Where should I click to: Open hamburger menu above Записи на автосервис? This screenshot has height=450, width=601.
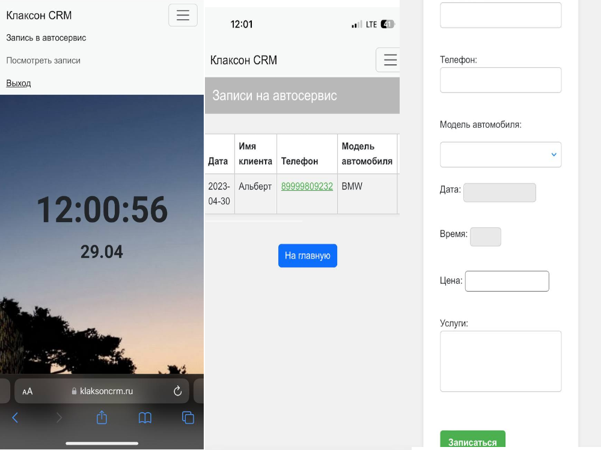[x=389, y=60]
